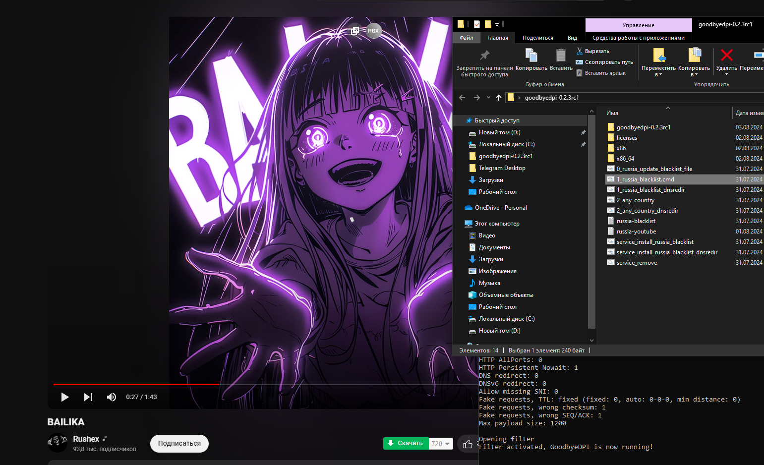Click Вставить ярлык command

[x=601, y=73]
